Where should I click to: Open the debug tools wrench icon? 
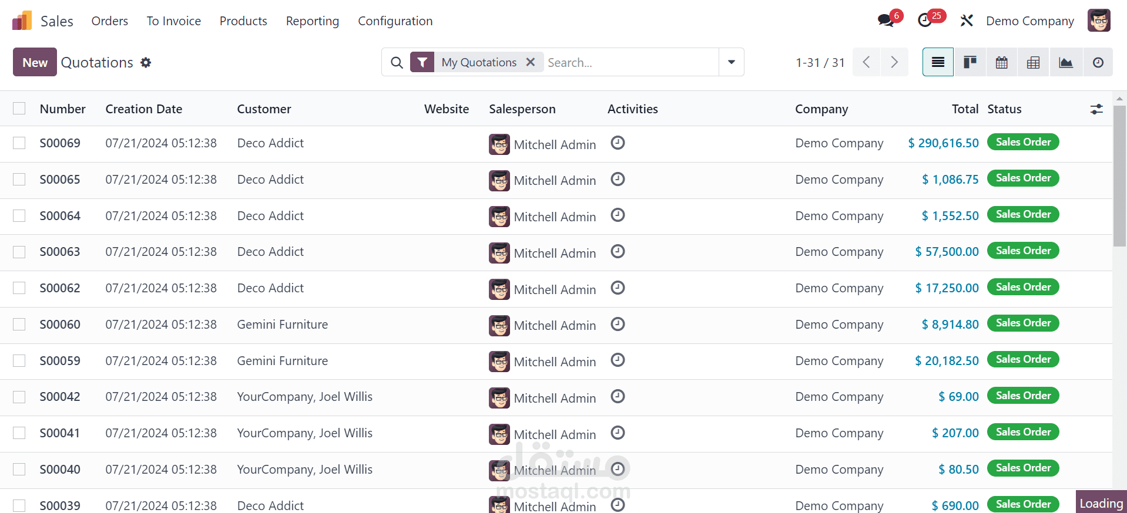[967, 21]
